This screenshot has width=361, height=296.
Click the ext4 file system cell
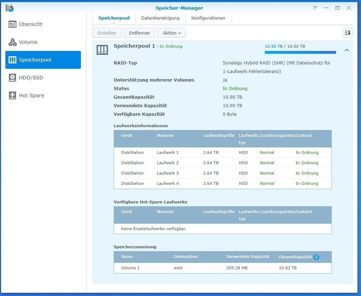[178, 268]
